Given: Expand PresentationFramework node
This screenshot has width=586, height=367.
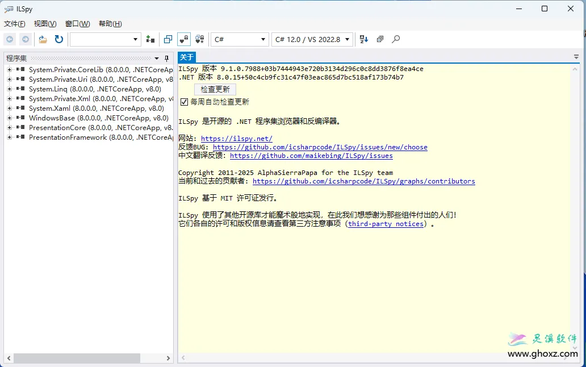Looking at the screenshot, I should click(9, 137).
